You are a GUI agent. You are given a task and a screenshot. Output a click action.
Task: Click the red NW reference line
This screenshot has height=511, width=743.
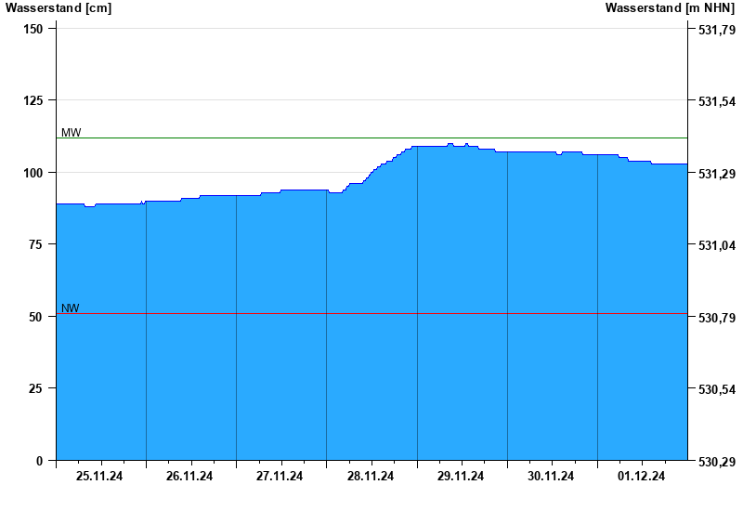(372, 314)
